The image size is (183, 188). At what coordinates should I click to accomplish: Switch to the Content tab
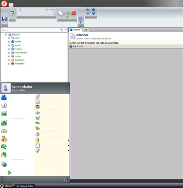pos(75,30)
